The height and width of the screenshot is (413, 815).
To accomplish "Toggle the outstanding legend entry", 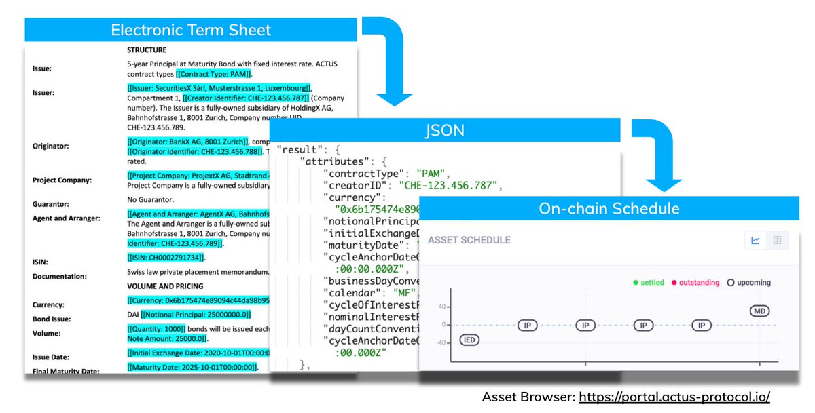I will (x=695, y=282).
